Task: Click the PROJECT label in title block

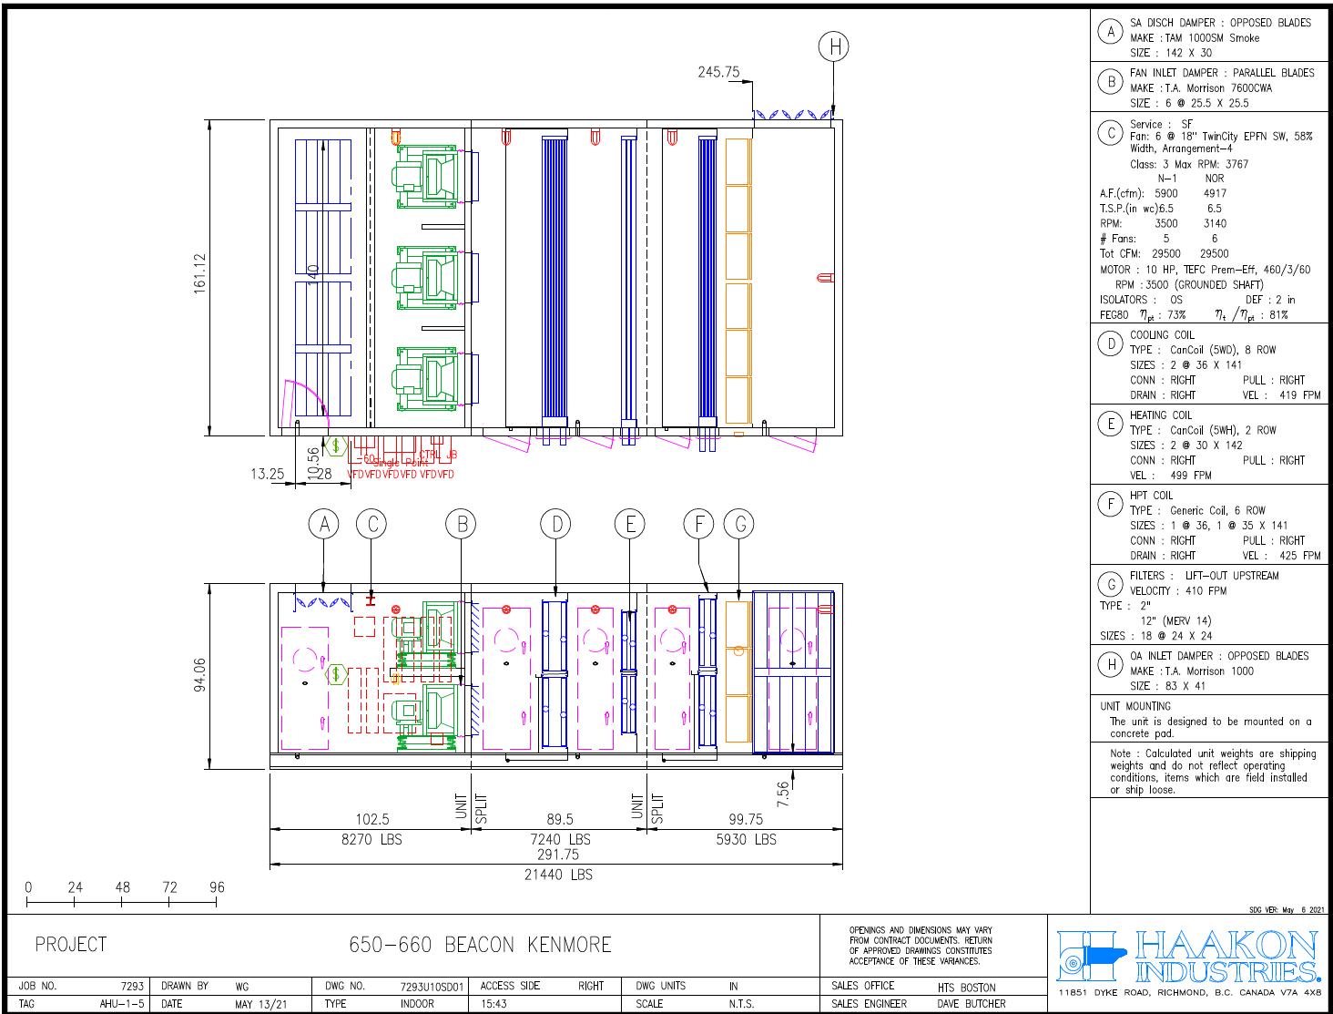Action: click(71, 945)
